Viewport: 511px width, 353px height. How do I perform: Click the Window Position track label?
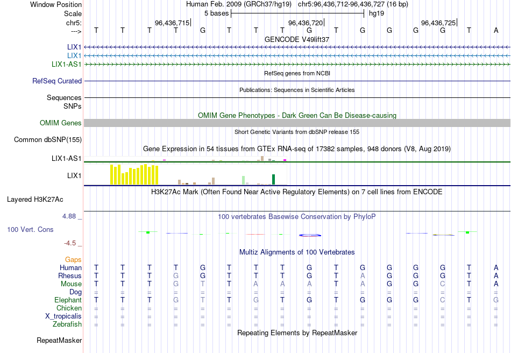[56, 4]
